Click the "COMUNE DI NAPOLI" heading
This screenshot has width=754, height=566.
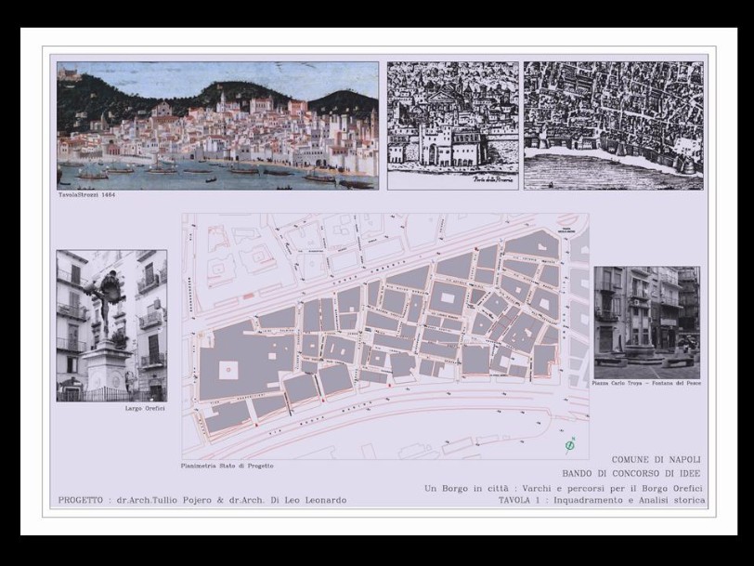[x=656, y=460]
